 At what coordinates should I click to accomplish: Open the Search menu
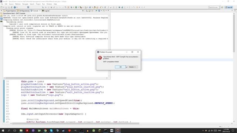(32, 4)
